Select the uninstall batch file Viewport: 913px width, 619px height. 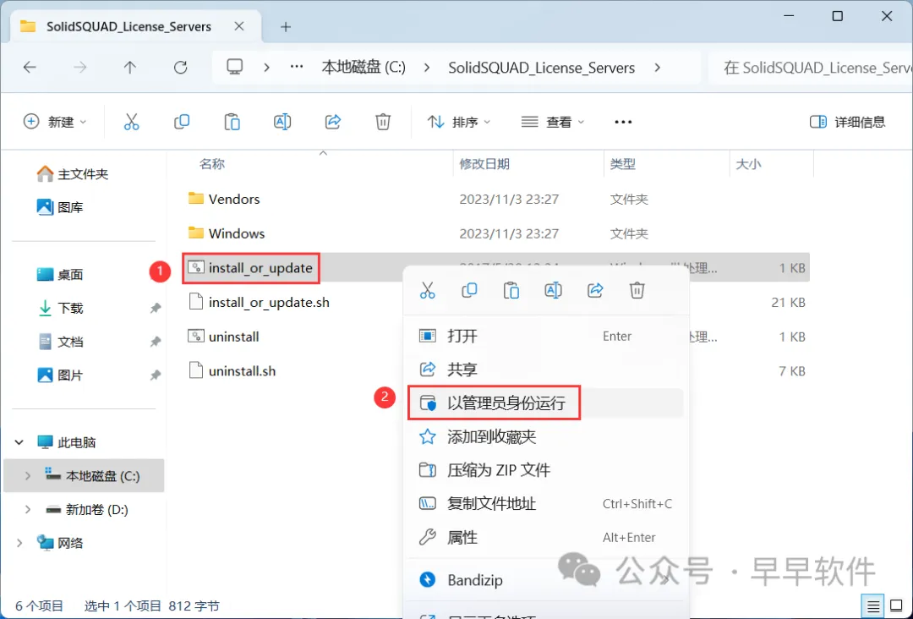223,337
